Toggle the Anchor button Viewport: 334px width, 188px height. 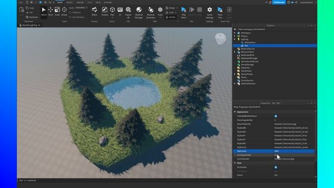[171, 17]
